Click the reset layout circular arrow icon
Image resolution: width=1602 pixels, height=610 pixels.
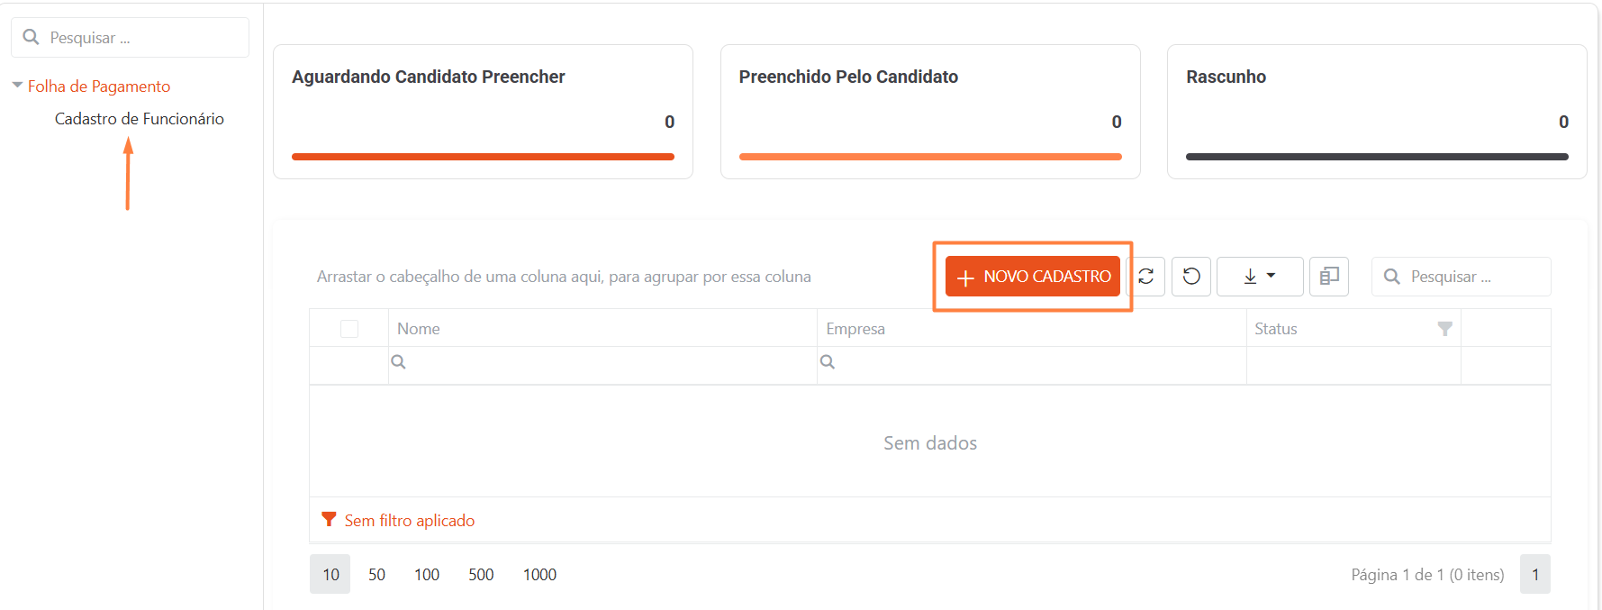click(1191, 277)
